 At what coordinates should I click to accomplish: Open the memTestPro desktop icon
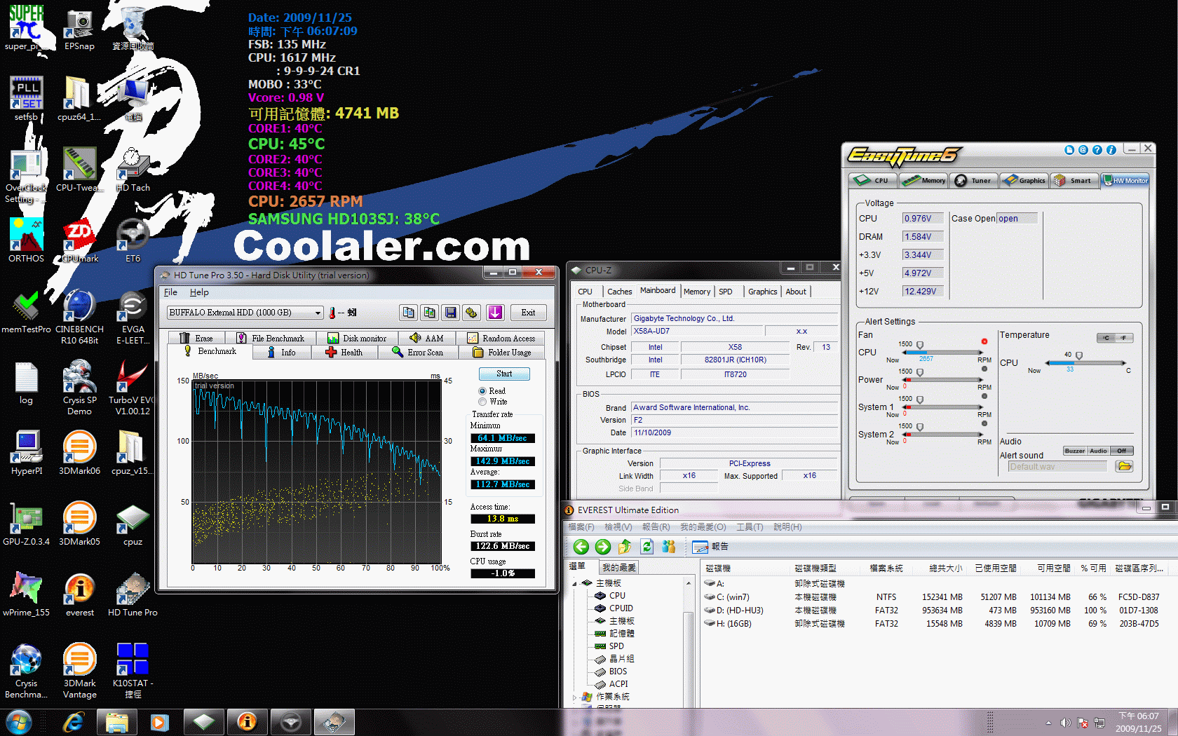26,312
